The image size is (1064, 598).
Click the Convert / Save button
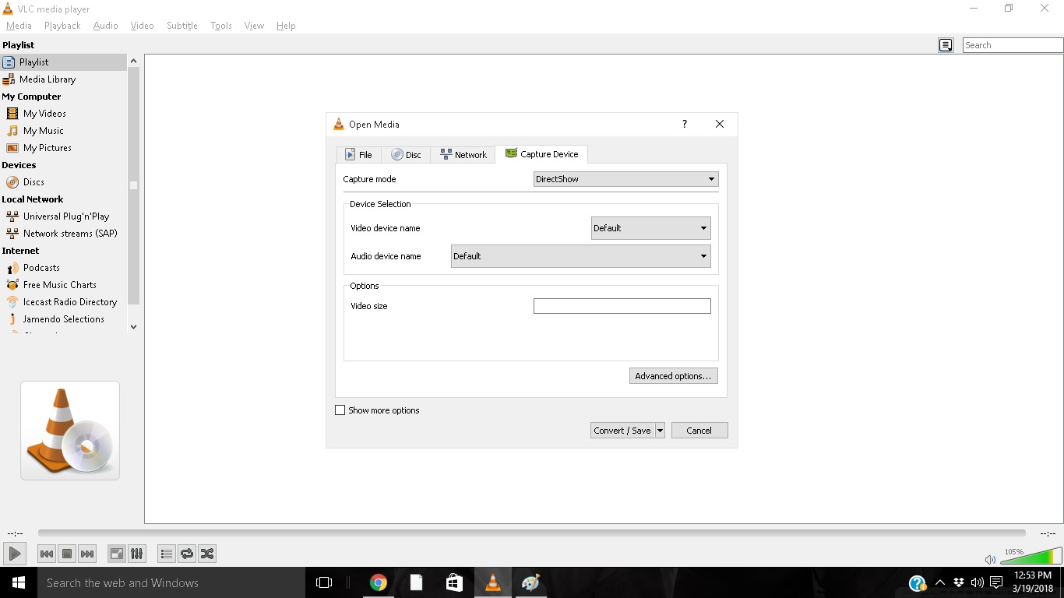pyautogui.click(x=622, y=431)
